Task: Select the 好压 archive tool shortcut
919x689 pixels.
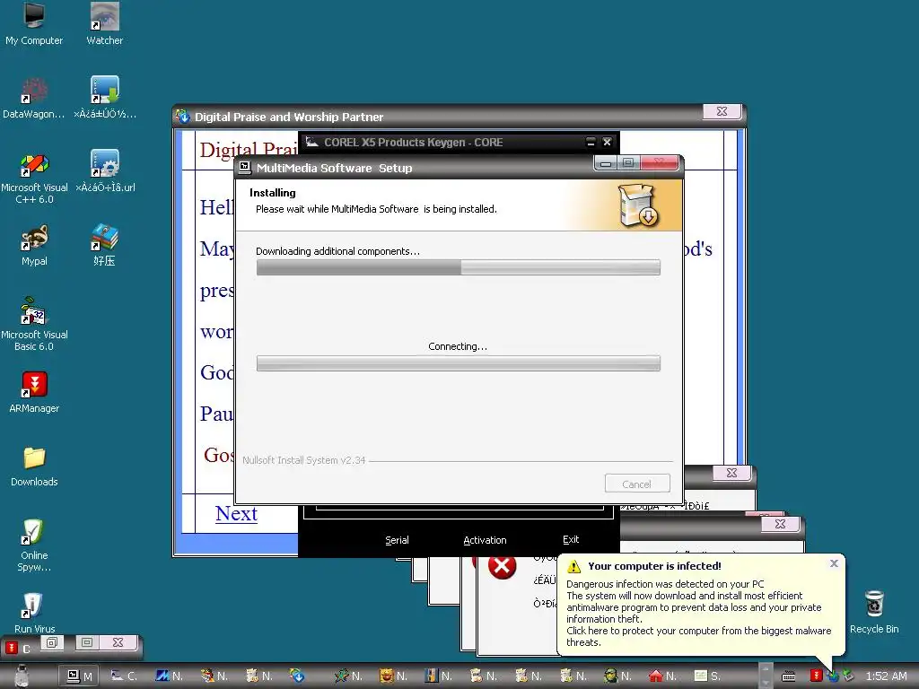Action: click(104, 244)
